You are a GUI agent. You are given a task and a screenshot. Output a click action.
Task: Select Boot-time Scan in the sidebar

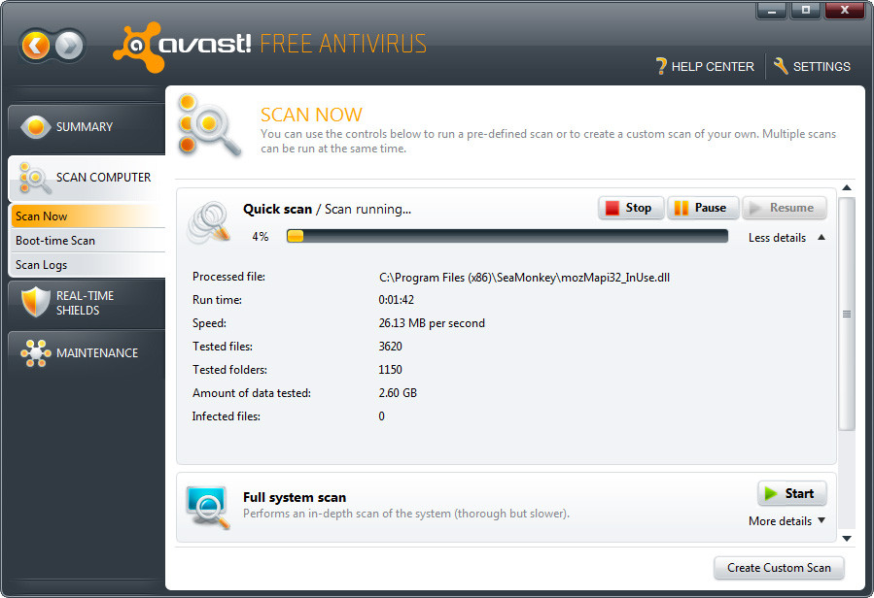pyautogui.click(x=88, y=241)
